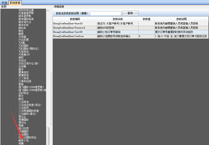
Task: Sort by the 参数编码 column header
Action: pos(75,19)
